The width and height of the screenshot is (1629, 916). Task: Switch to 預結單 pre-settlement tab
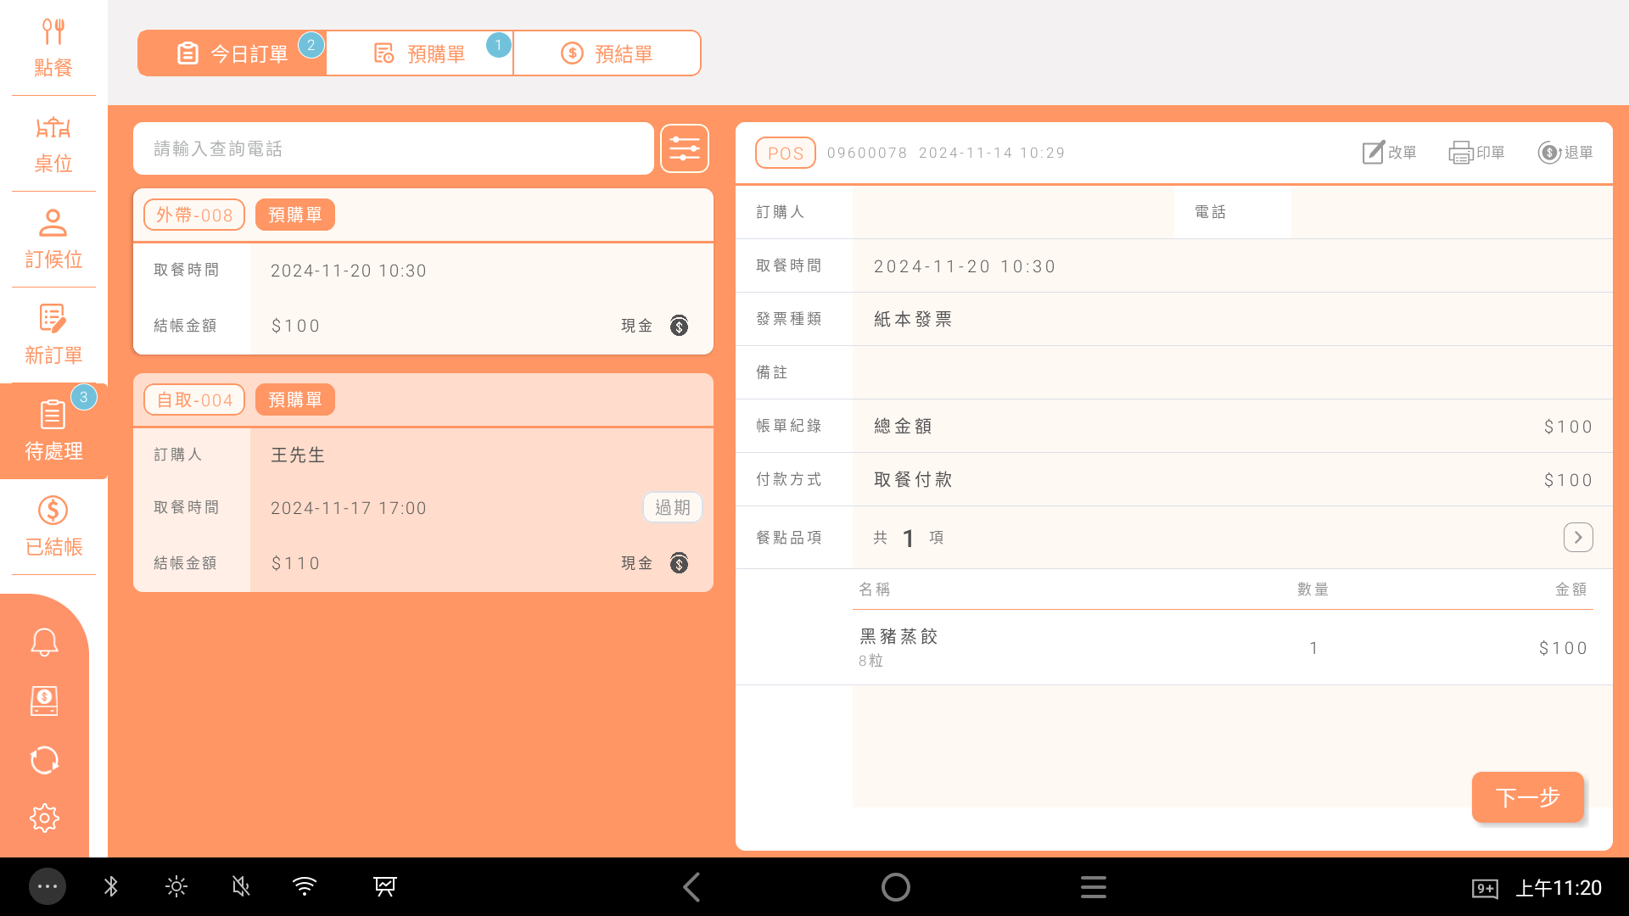(607, 53)
